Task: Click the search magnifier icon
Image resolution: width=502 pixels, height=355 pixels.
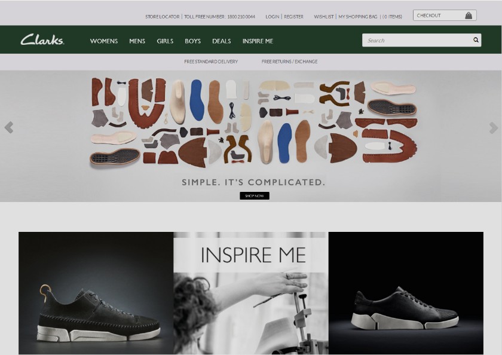Action: click(476, 40)
